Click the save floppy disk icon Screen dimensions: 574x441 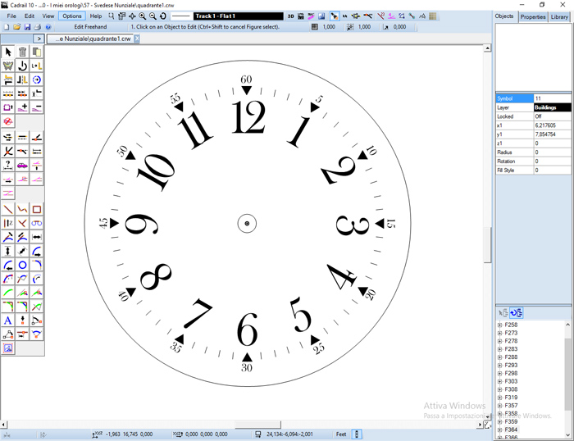click(27, 27)
